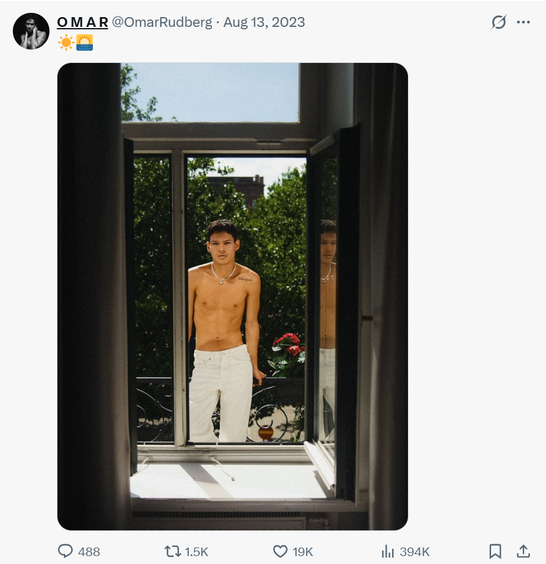Click the Aug 13, 2023 timestamp

point(264,23)
